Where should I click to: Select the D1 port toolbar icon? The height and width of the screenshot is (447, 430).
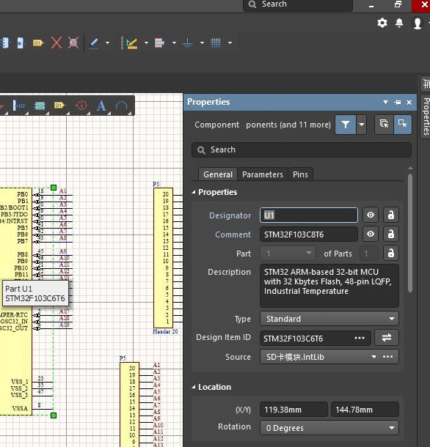(x=39, y=43)
